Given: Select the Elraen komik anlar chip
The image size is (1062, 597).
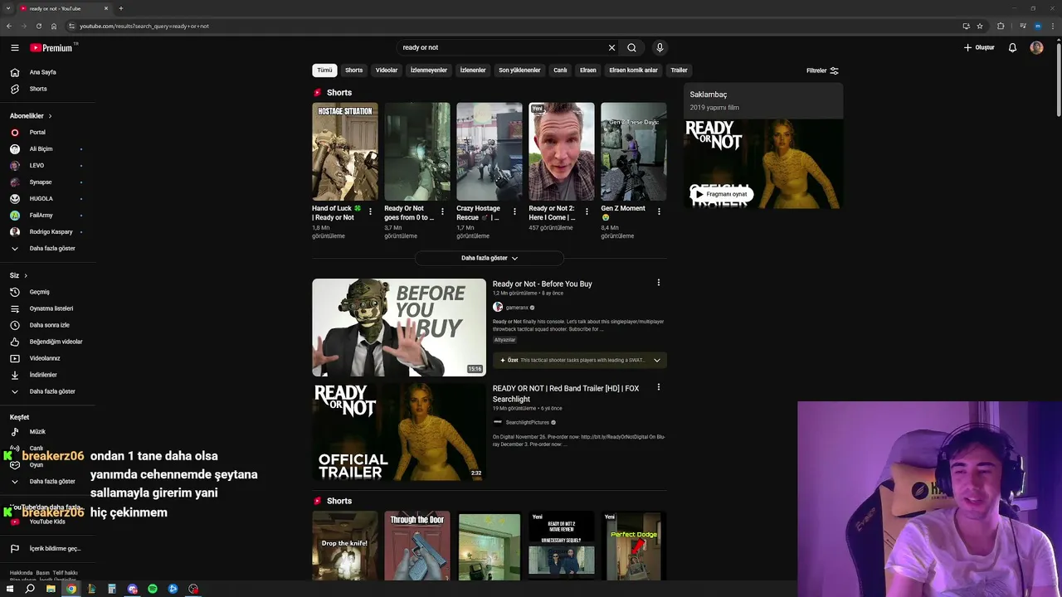Looking at the screenshot, I should (634, 70).
